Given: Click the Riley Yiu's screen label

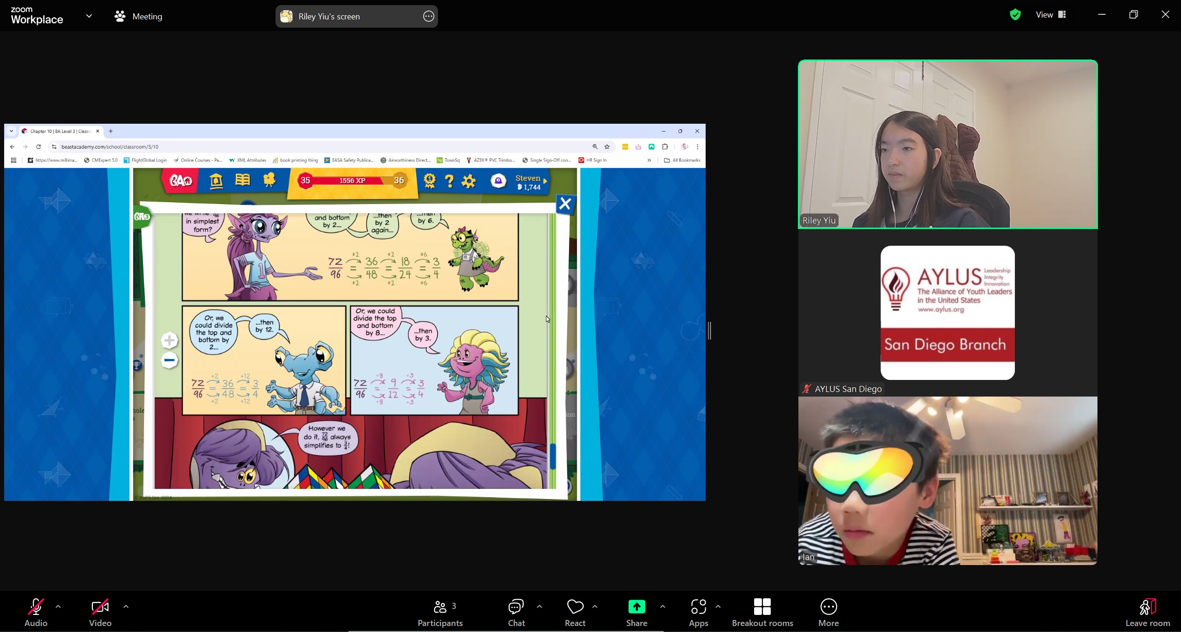Looking at the screenshot, I should [329, 17].
